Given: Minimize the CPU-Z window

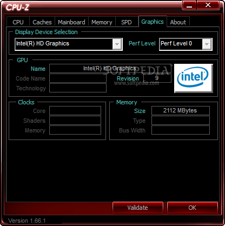Looking at the screenshot, I should (x=189, y=5).
